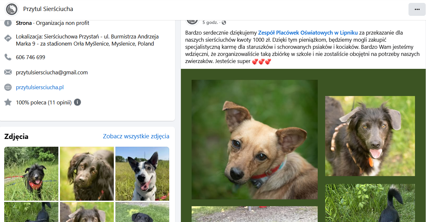Click the location arrow icon beside the address
The height and width of the screenshot is (222, 426).
click(x=8, y=38)
